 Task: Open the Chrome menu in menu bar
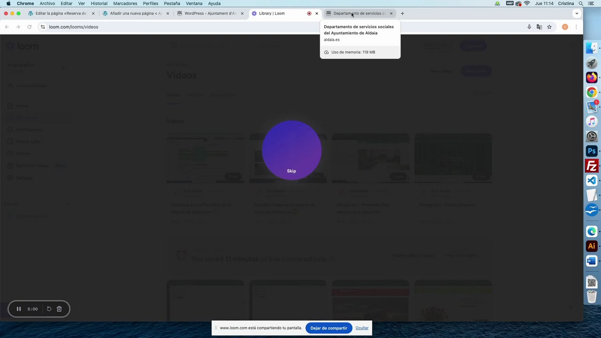coord(25,3)
